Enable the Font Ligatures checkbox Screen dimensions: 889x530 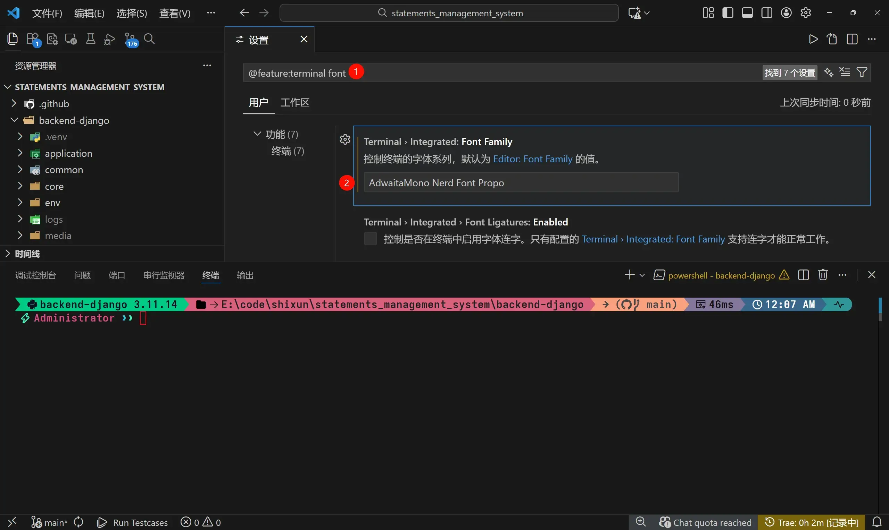pyautogui.click(x=370, y=239)
